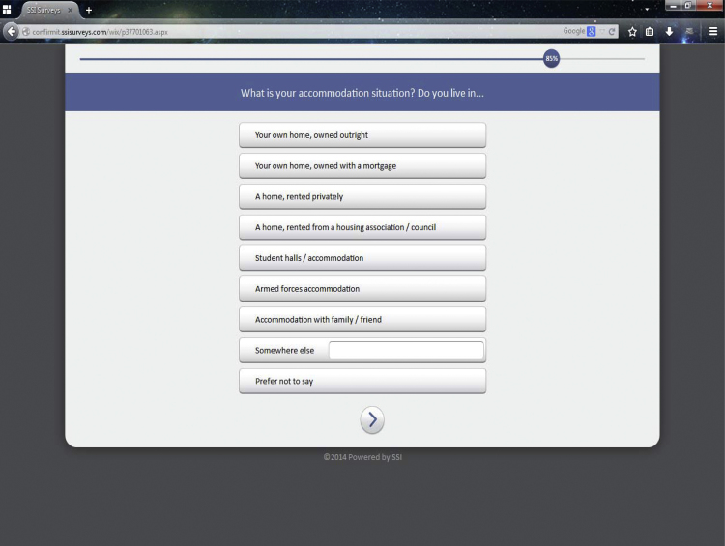The height and width of the screenshot is (546, 725).
Task: Open a new tab with plus icon
Action: tap(89, 10)
